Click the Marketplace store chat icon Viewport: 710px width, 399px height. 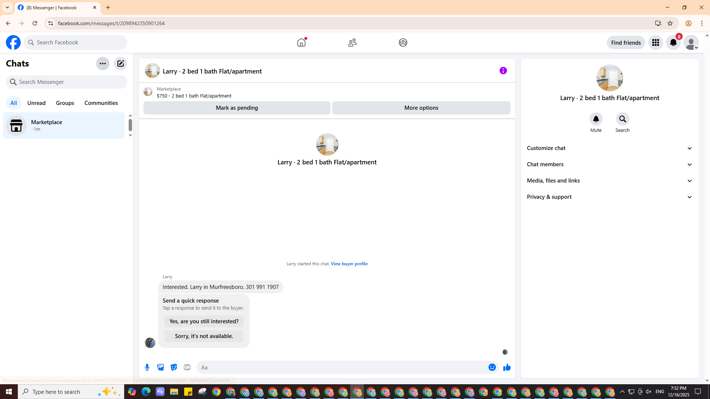(x=16, y=126)
